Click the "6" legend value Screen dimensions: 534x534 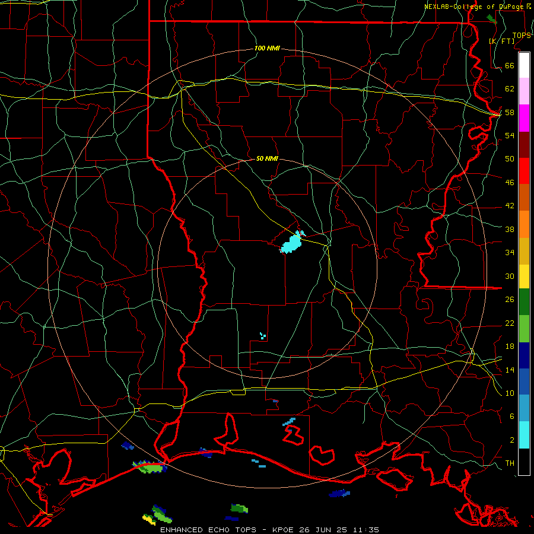point(511,416)
